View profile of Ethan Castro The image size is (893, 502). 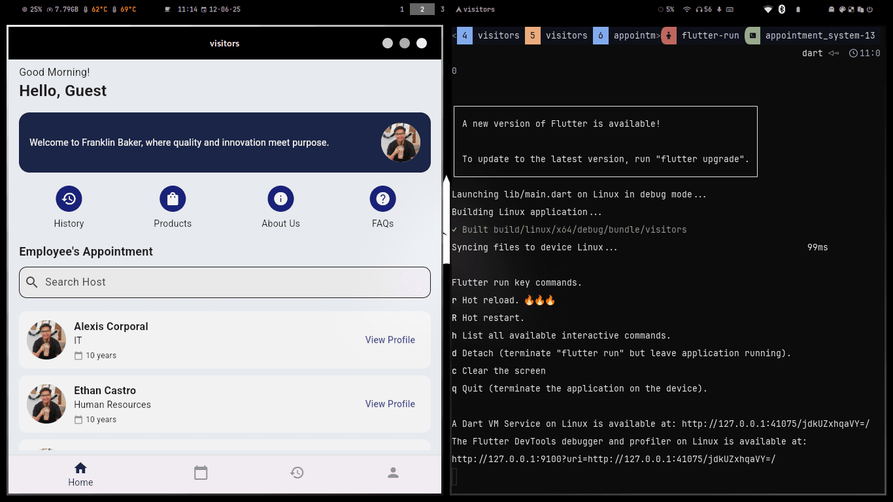point(390,404)
